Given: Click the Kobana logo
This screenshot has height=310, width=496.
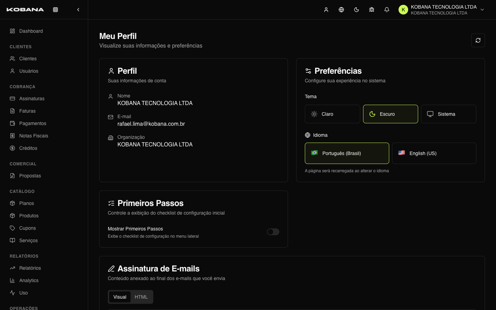Looking at the screenshot, I should 25,10.
